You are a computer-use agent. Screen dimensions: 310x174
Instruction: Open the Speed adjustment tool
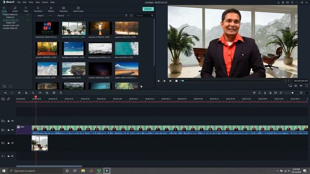(40, 93)
